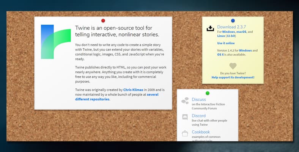Click the Discuss speech bubbles icon
Screen dimensions: 299x152
coord(185,101)
